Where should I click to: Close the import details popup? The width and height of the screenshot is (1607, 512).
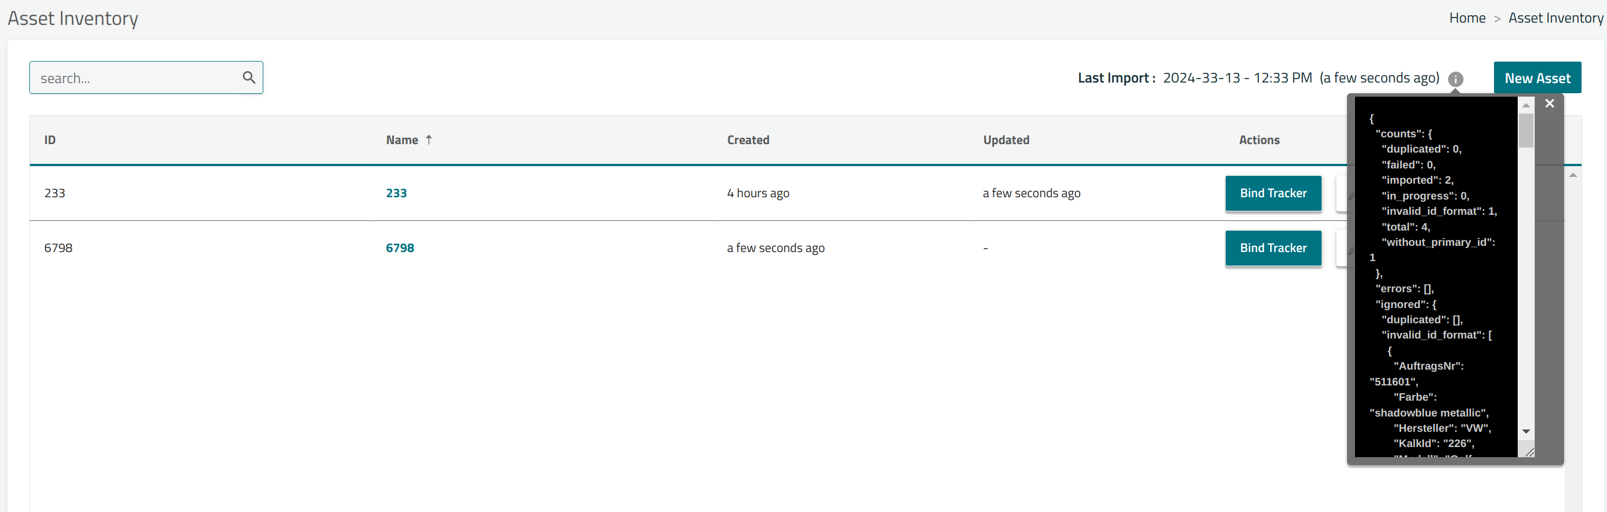(1549, 103)
